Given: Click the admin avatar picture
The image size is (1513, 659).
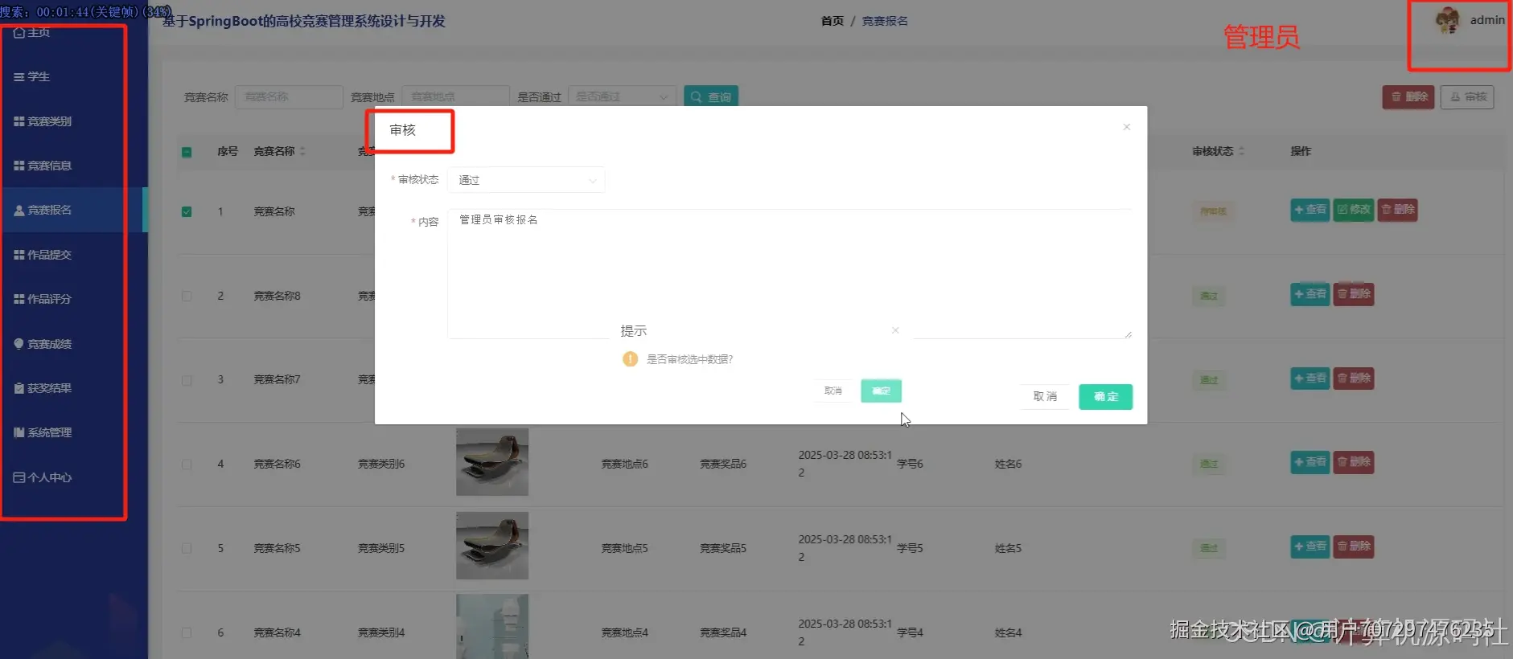Looking at the screenshot, I should [1447, 20].
